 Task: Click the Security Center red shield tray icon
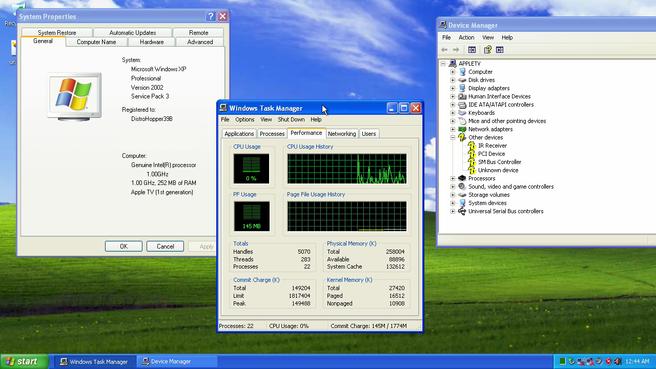point(608,361)
